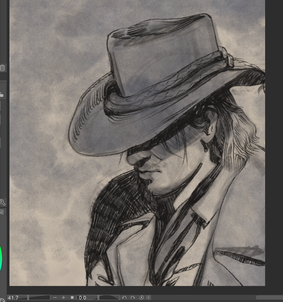
Task: Click the horizontal scrollbar thumb at bottom right
Action: point(268,297)
